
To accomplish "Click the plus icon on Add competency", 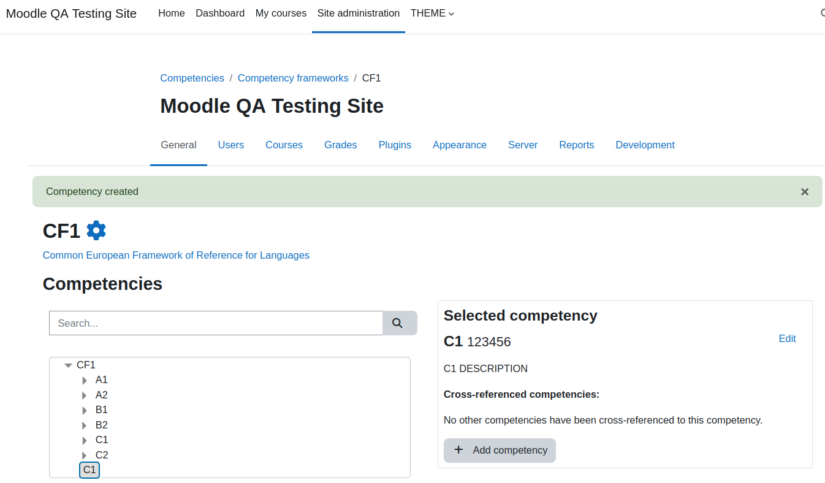I will pyautogui.click(x=458, y=450).
